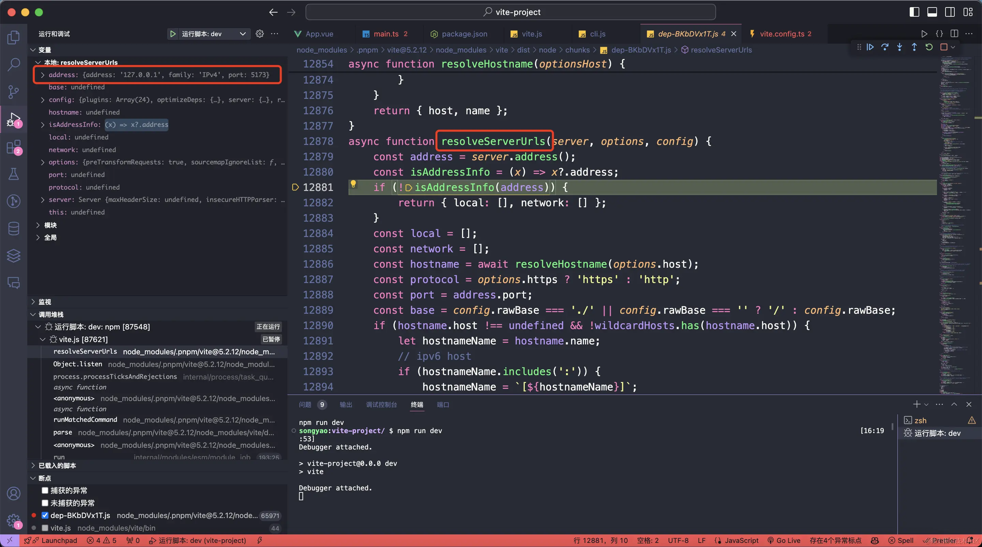Switch to the Debug Console panel tab
This screenshot has width=982, height=547.
[381, 404]
